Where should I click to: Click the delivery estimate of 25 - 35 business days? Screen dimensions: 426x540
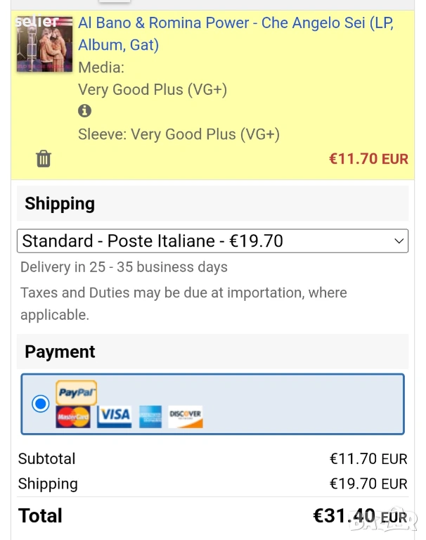[124, 267]
